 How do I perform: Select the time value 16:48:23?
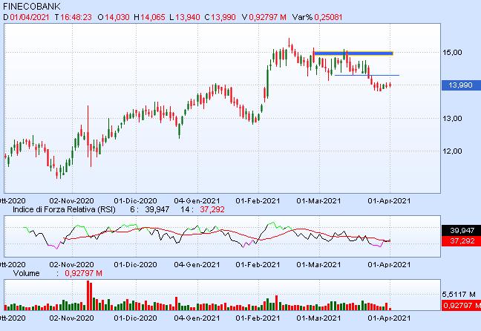(x=76, y=17)
